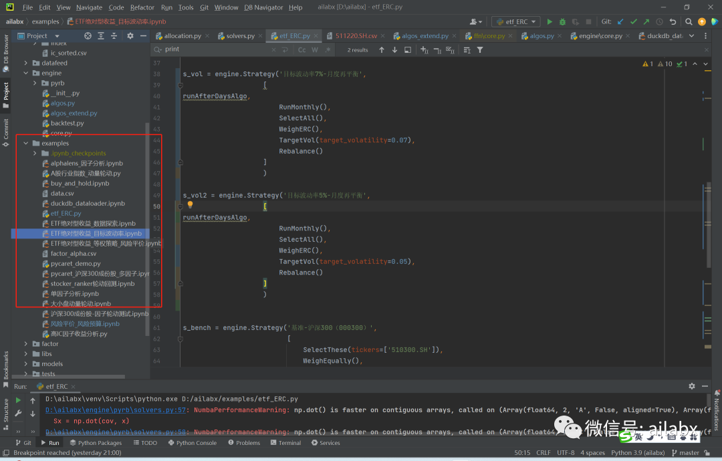The image size is (722, 461).
Task: Open Git history clock icon
Action: pos(659,21)
